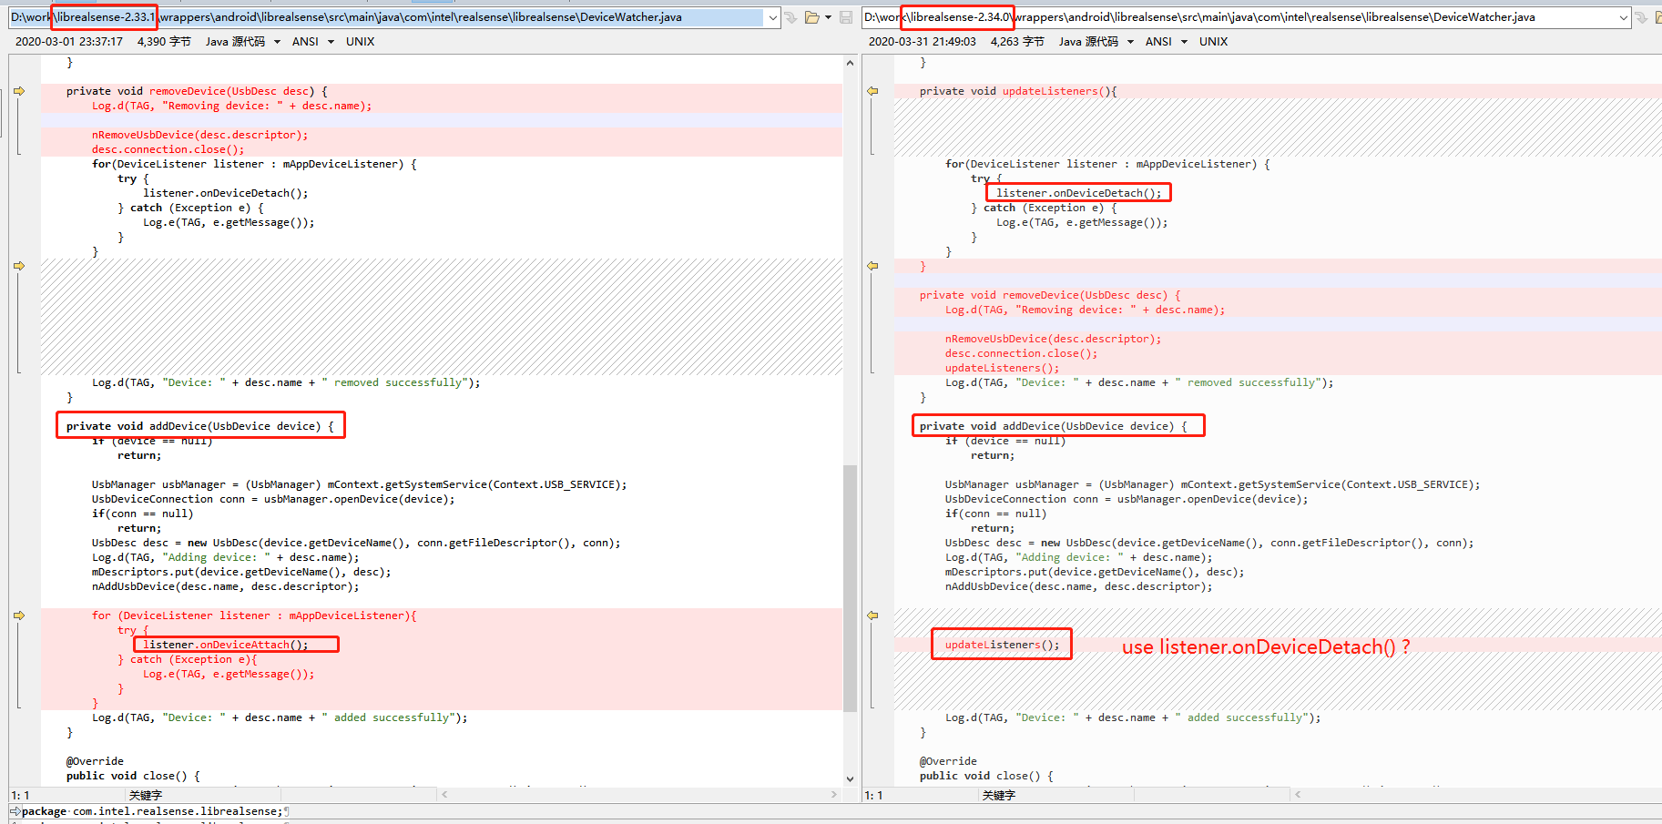Click copy-right arrow at left removeDevice line
1662x824 pixels.
19,91
